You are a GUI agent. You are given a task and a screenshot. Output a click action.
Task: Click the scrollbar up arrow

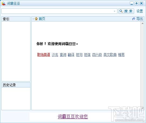[142, 23]
